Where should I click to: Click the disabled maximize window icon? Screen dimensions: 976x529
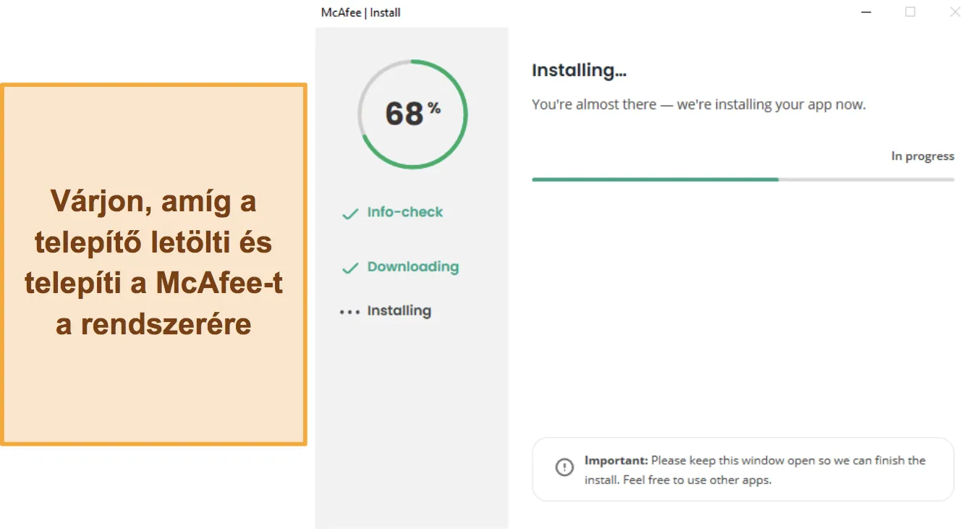[910, 12]
